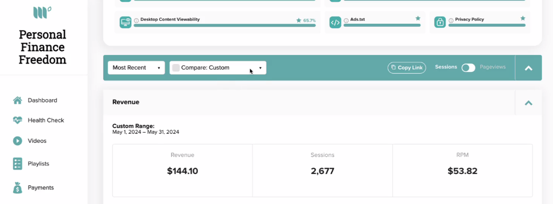Open Dashboard in sidebar
The width and height of the screenshot is (553, 204).
click(43, 100)
